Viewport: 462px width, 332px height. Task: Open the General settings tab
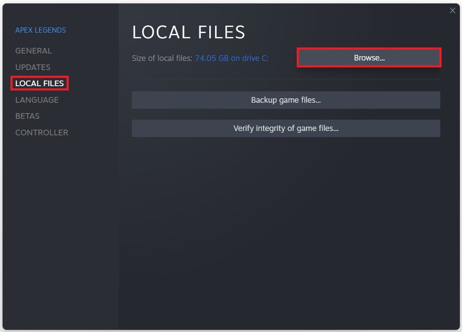tap(33, 50)
